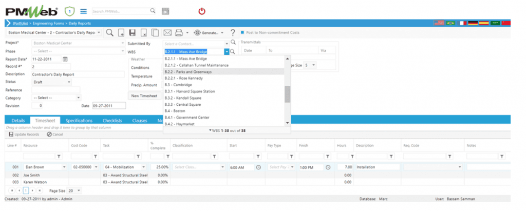Open the Specifications tab
Viewport: 526px width, 211px height.
[x=79, y=121]
